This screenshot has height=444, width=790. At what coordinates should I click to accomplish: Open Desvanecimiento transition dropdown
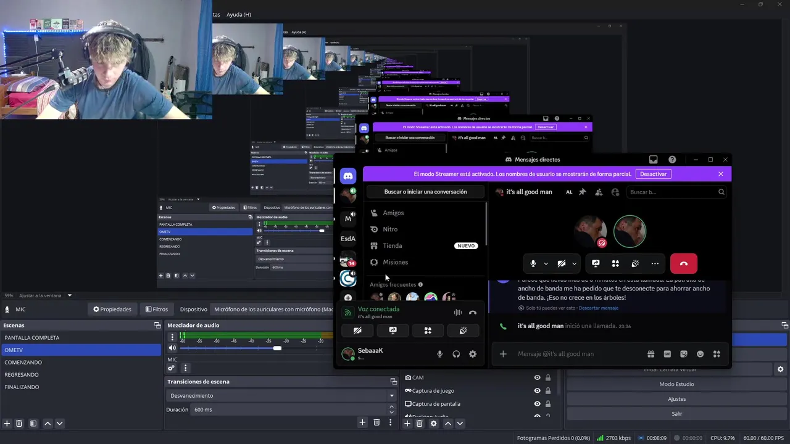point(281,395)
